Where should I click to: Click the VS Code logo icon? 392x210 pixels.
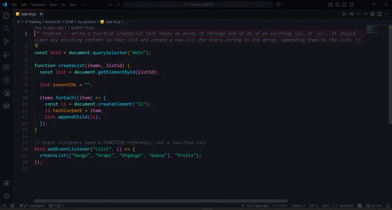(5, 5)
